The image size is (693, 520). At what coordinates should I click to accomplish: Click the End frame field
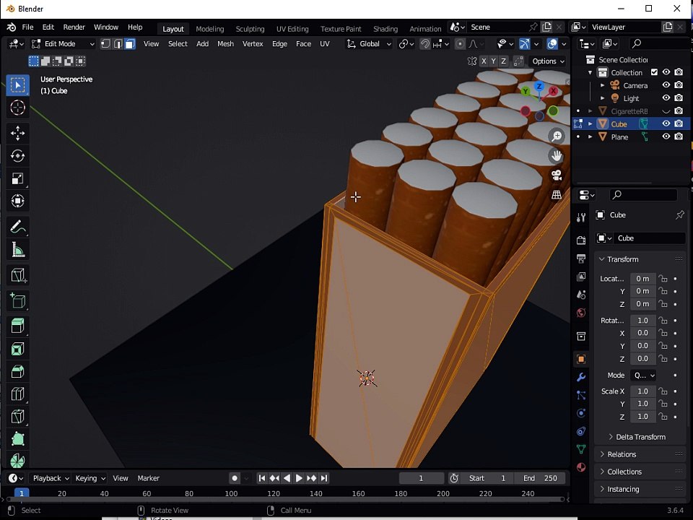click(x=540, y=478)
